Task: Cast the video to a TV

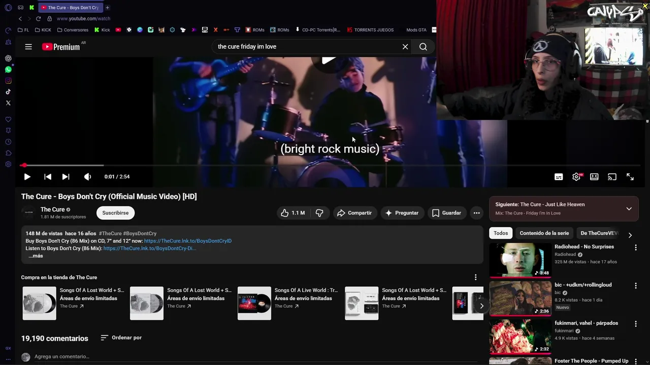Action: 612,177
